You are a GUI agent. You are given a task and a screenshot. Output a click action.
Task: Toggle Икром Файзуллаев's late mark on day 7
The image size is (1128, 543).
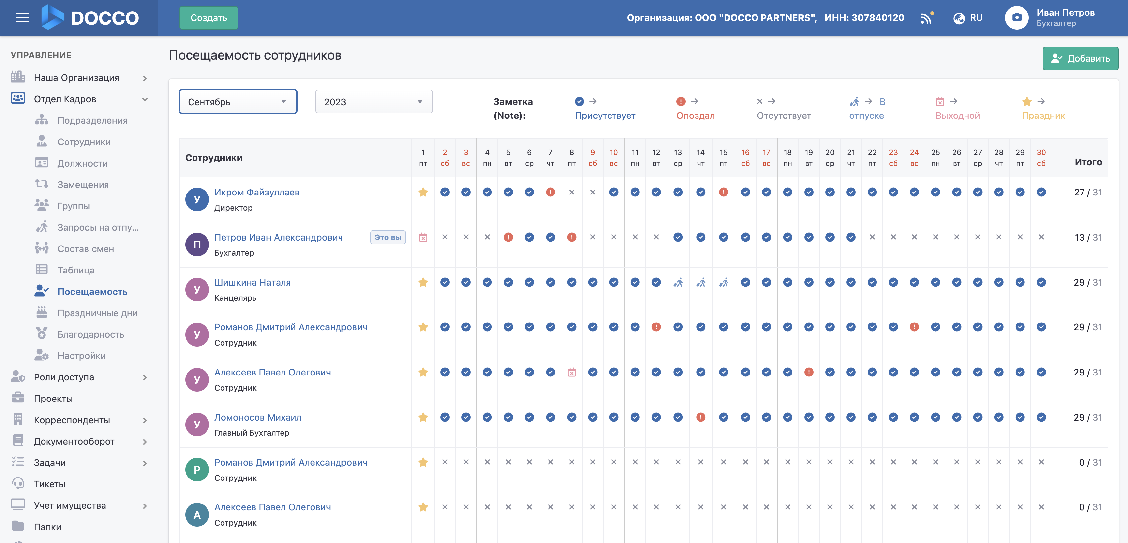tap(550, 193)
